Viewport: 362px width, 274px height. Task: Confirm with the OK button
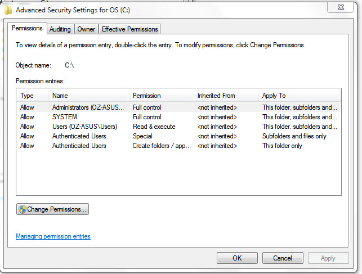pos(237,258)
